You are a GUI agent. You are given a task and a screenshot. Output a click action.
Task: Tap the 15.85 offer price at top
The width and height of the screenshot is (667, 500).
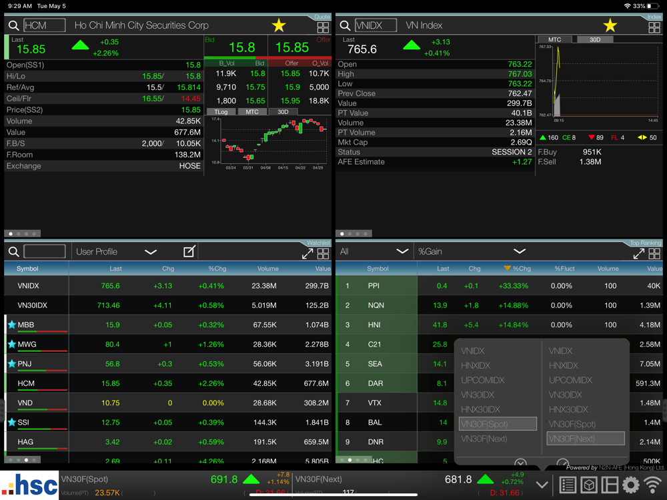[292, 47]
